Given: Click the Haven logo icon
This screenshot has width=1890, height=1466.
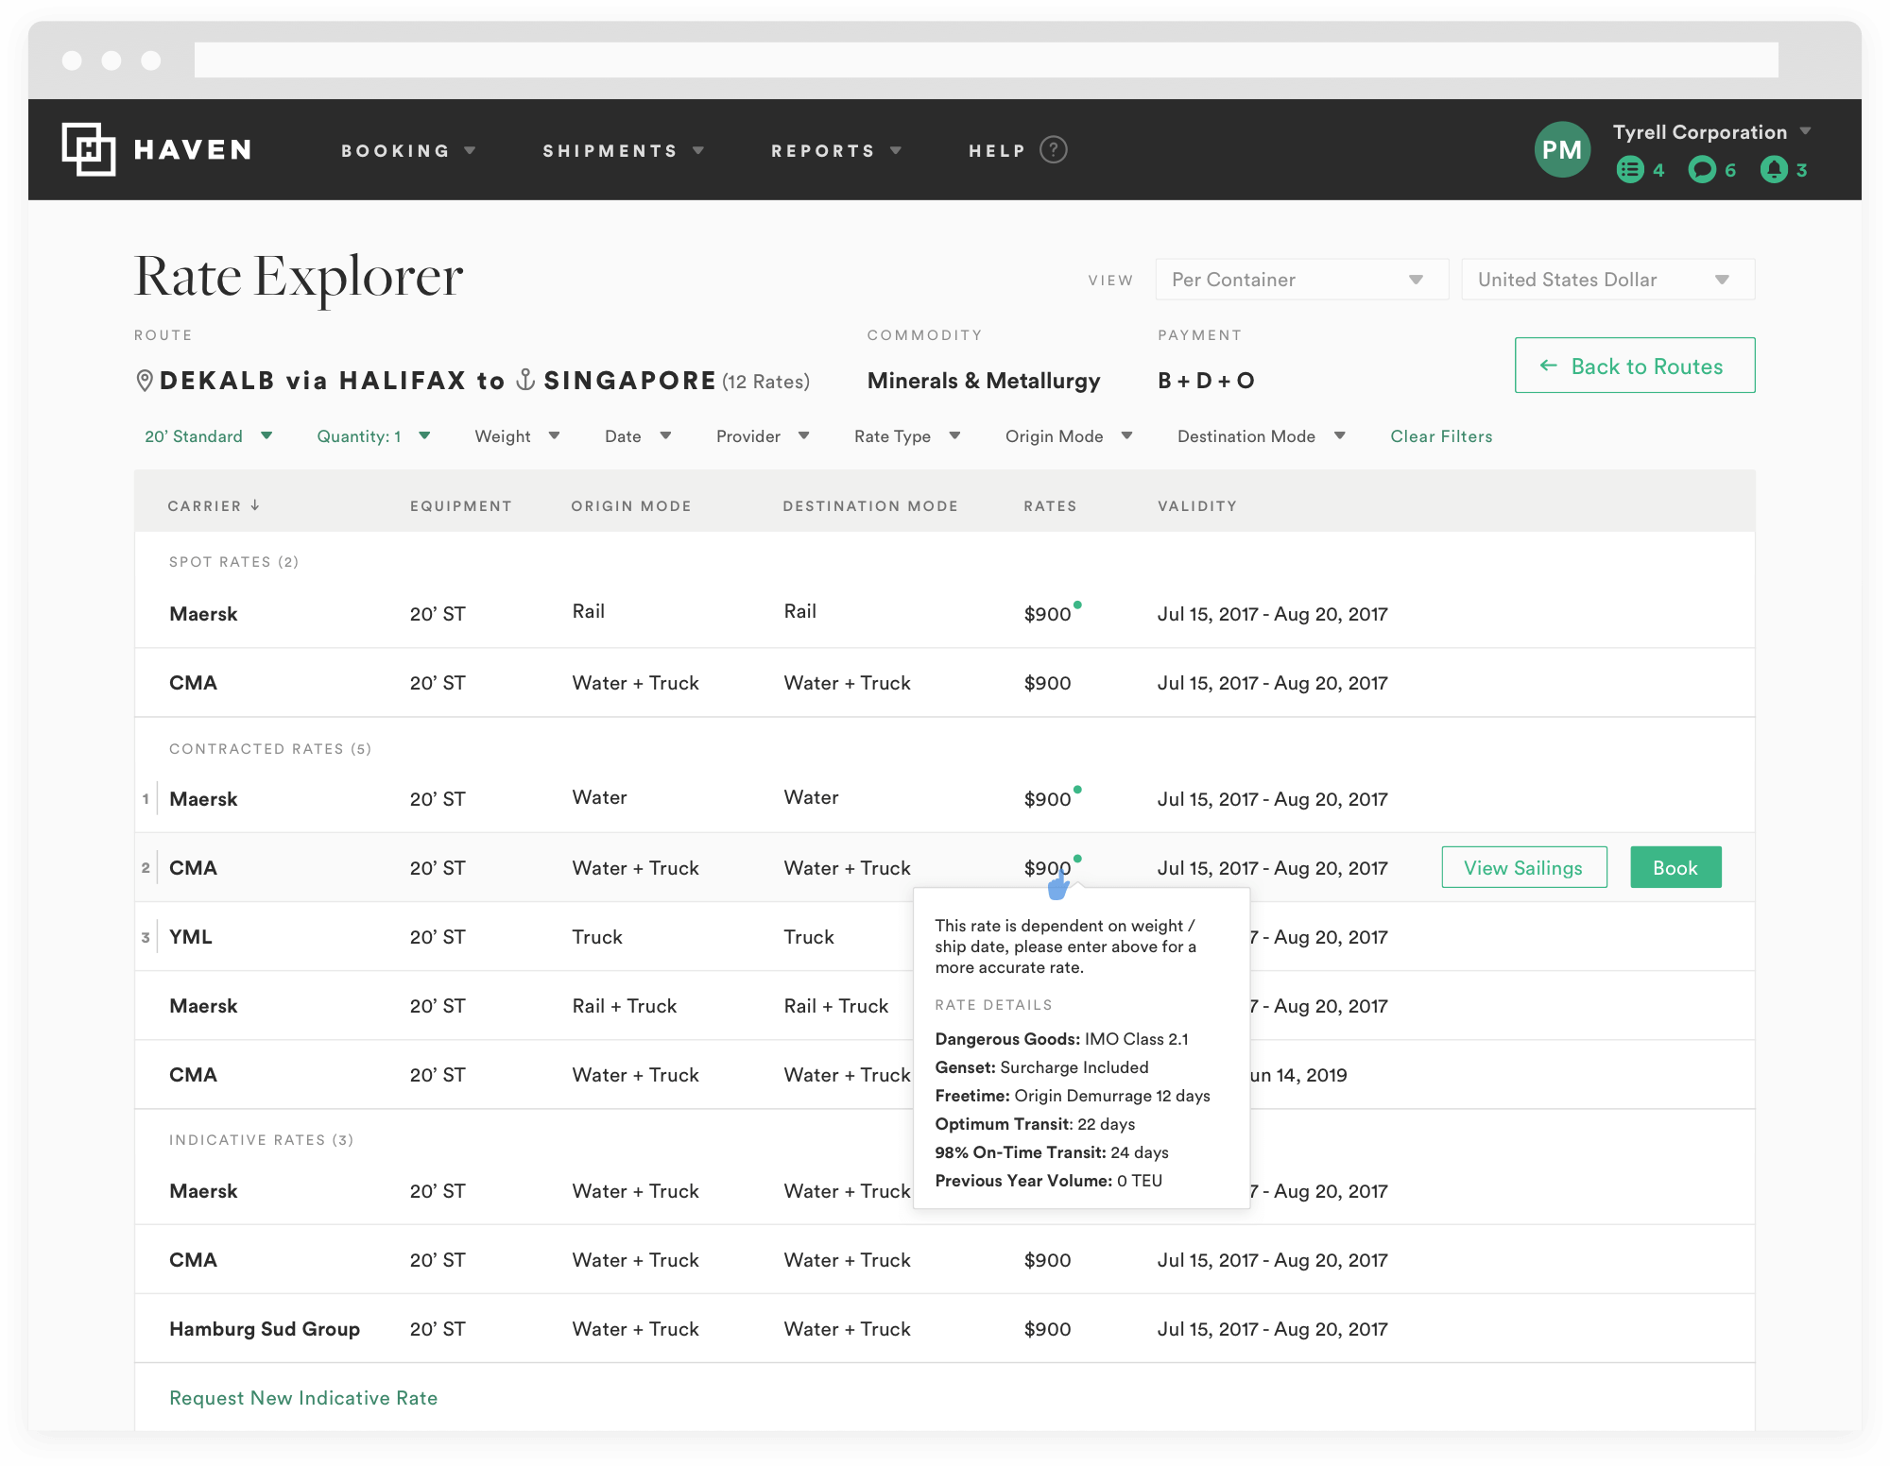Looking at the screenshot, I should tap(89, 149).
